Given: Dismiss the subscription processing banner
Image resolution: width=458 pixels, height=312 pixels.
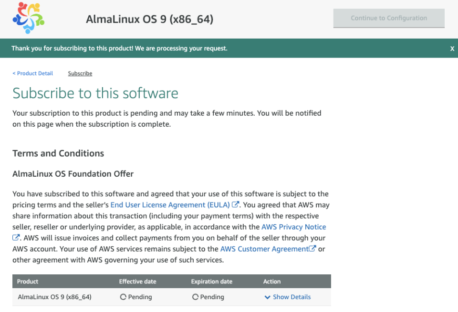Looking at the screenshot, I should click(452, 48).
